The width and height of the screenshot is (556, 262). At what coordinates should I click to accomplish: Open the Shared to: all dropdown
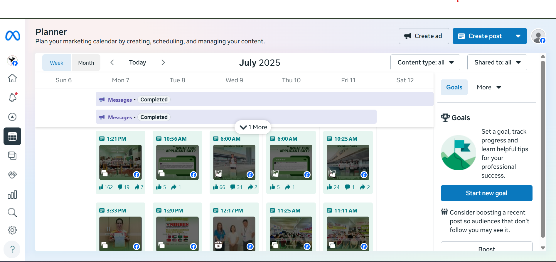[497, 62]
